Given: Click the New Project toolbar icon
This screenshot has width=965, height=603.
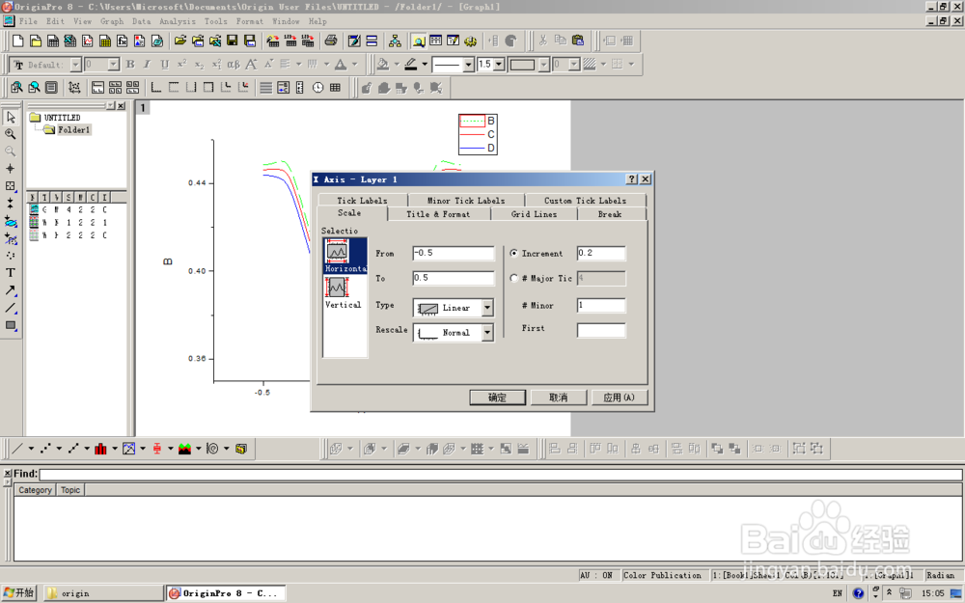Looking at the screenshot, I should click(x=17, y=41).
